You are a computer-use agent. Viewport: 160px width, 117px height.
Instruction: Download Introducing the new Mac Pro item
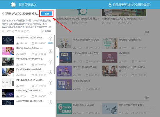[x=50, y=83]
